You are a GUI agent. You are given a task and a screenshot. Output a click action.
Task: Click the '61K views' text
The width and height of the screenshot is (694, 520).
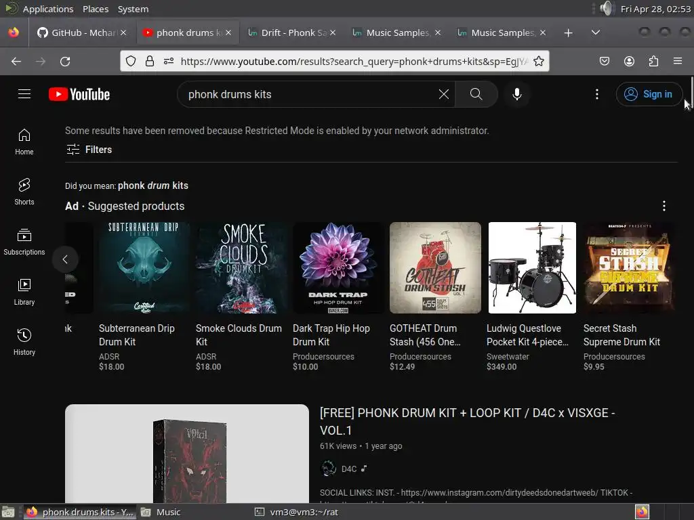click(338, 446)
